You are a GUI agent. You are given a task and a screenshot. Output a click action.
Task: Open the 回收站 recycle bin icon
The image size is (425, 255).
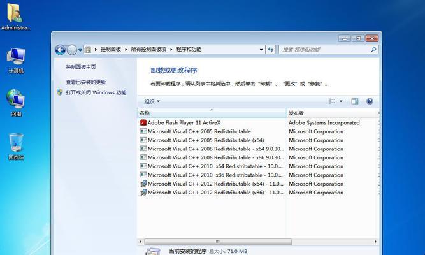coord(16,147)
